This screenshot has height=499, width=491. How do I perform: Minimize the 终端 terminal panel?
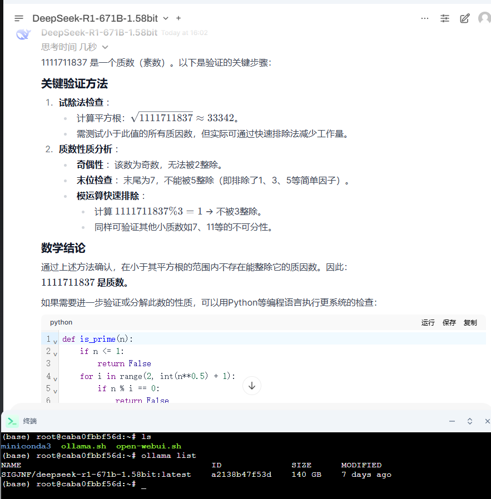click(452, 421)
